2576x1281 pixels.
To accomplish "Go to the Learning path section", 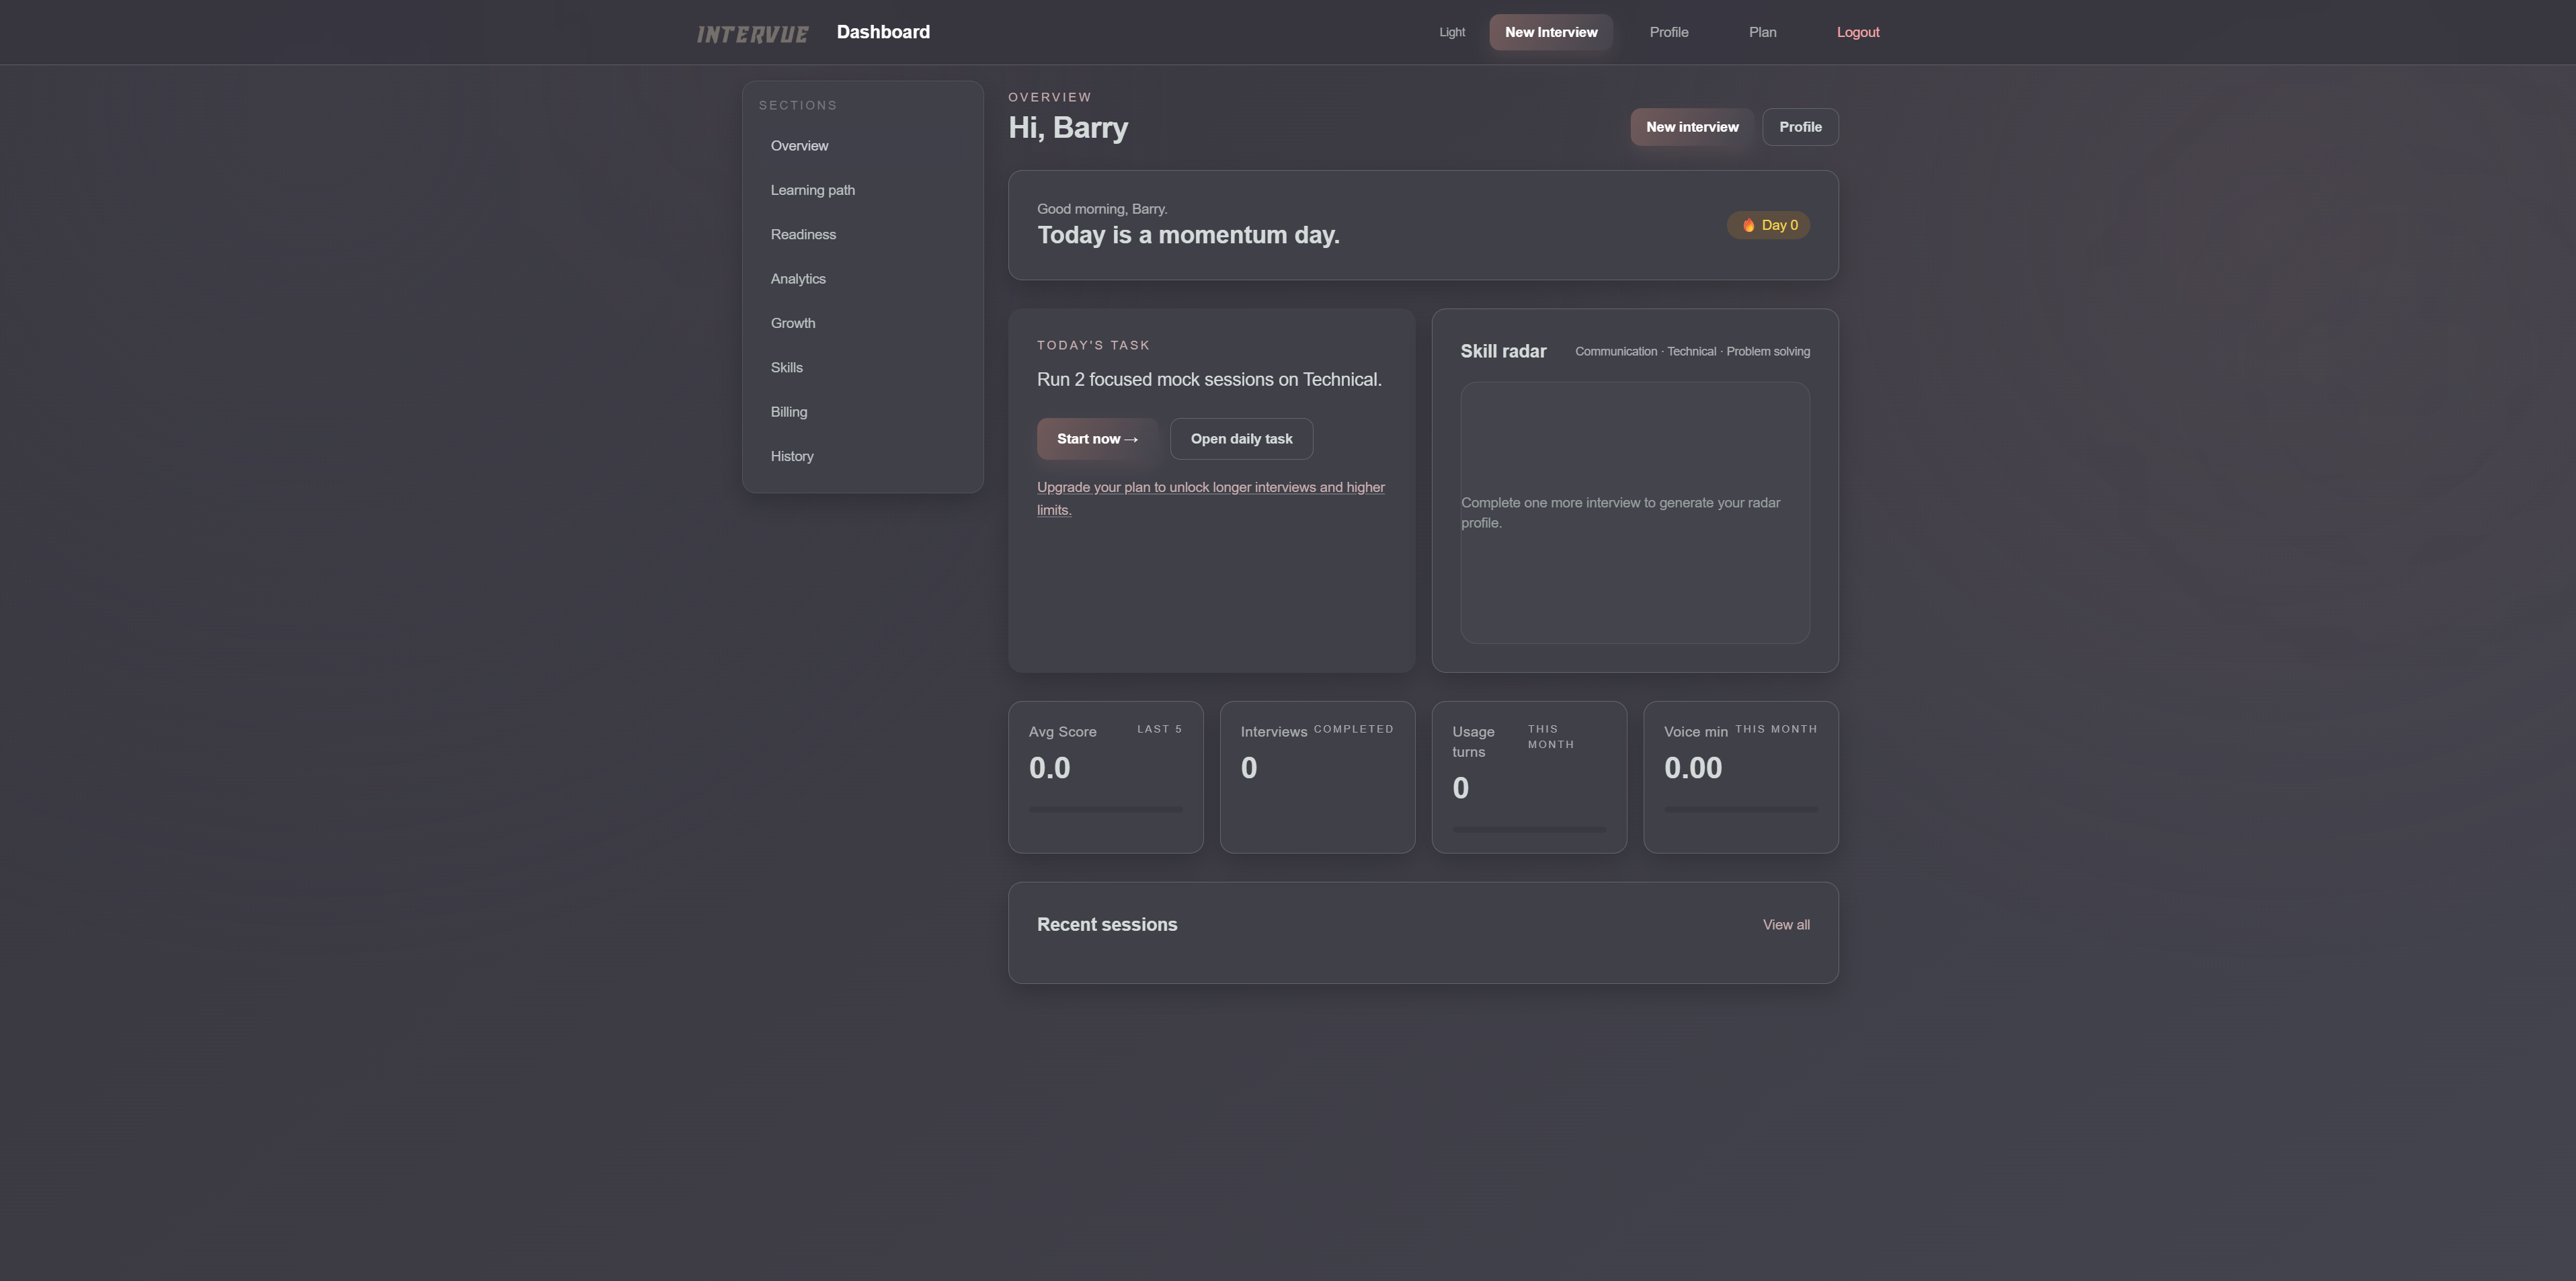I will [812, 190].
